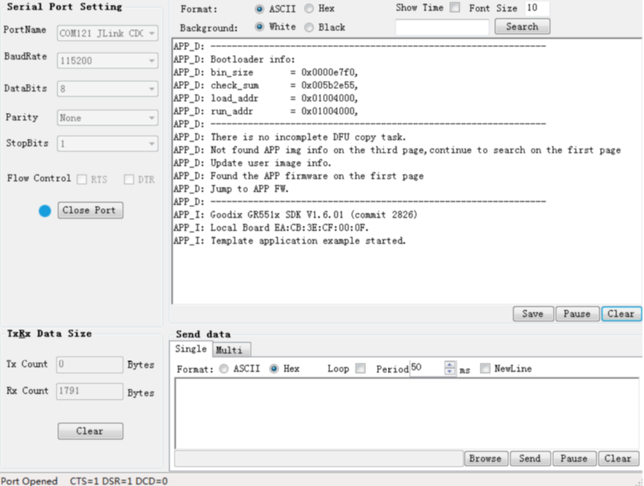Enable the Show Time checkbox
Screen dimensions: 644x486
454,8
